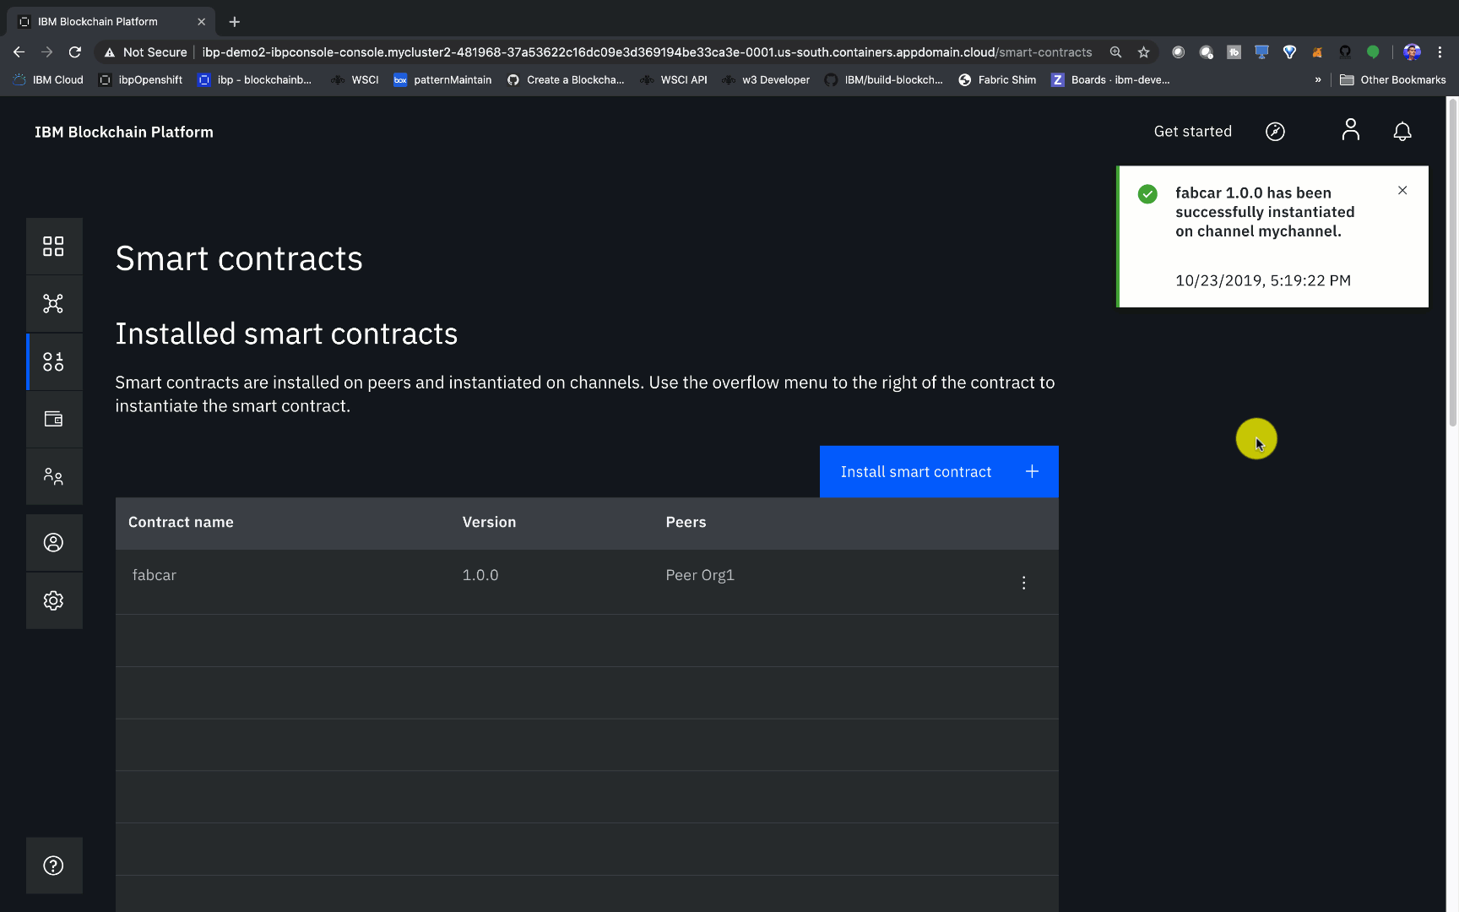Select the Peer Org1 cell
The height and width of the screenshot is (912, 1459).
pyautogui.click(x=700, y=575)
